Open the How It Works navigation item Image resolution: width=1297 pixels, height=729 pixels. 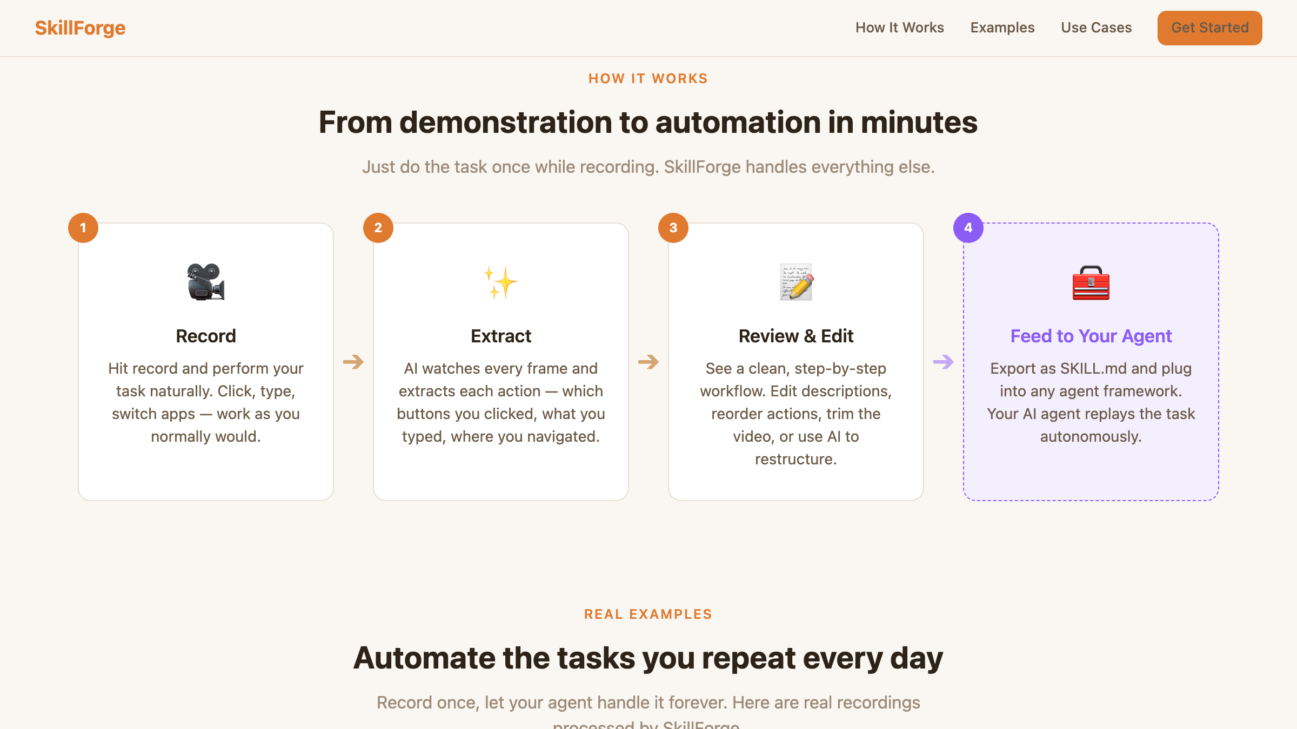[x=899, y=27]
